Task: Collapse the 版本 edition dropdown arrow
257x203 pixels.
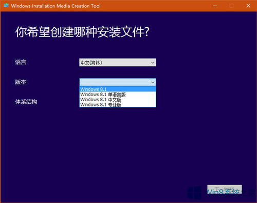Action: pos(153,82)
